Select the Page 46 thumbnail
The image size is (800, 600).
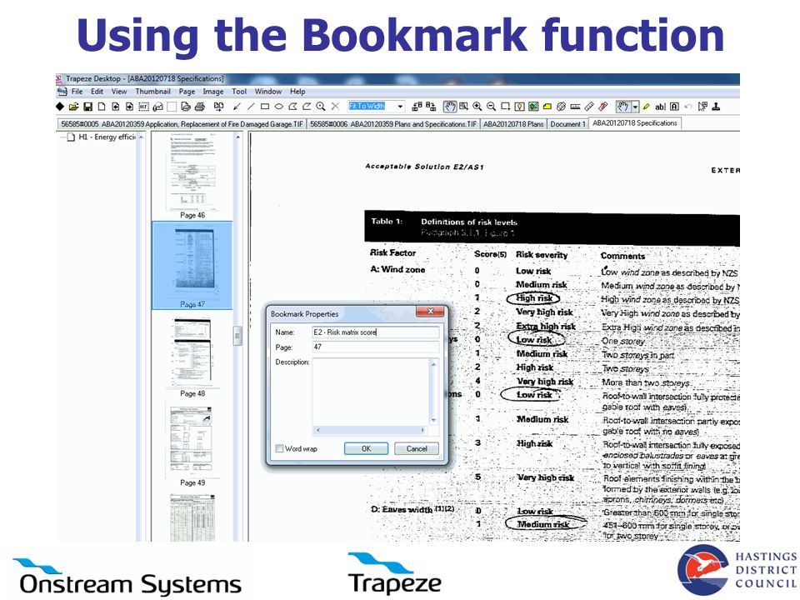point(192,176)
